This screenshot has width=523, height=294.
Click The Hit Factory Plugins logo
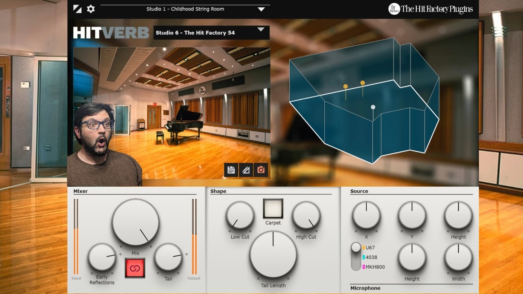click(x=431, y=9)
